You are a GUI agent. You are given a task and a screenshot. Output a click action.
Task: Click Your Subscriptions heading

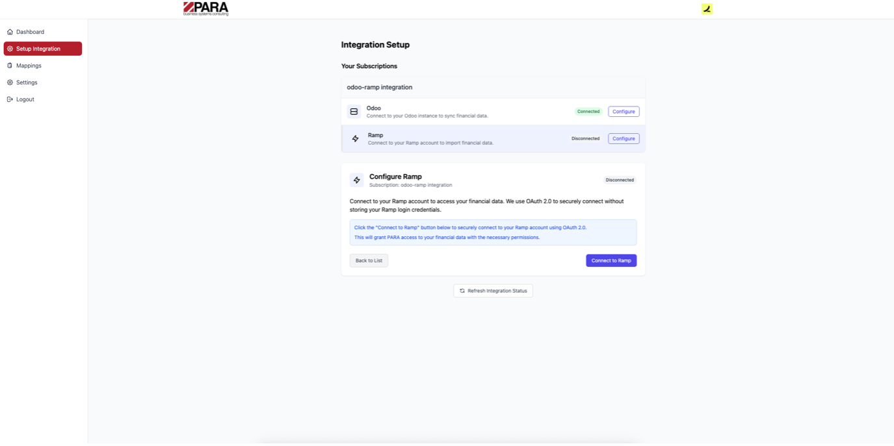click(x=369, y=66)
